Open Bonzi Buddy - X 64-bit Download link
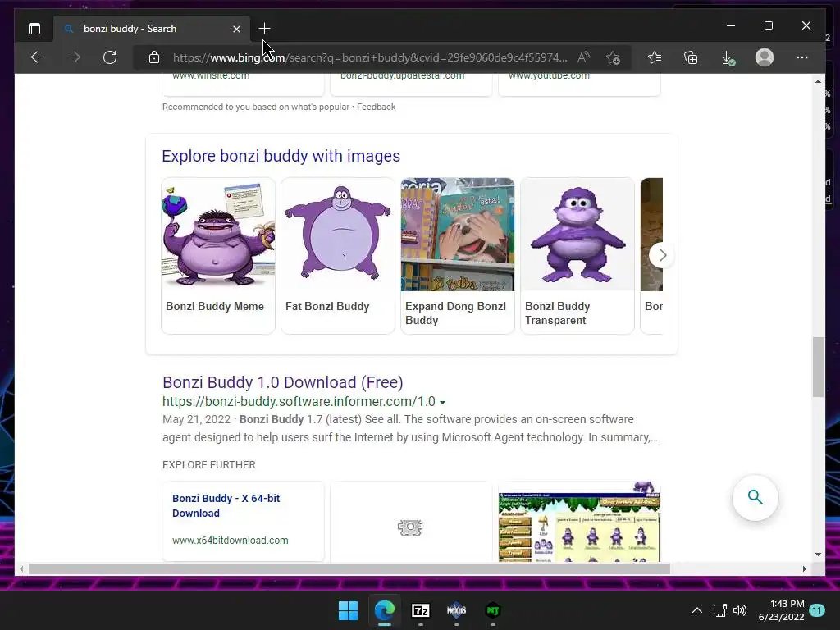 pos(226,505)
